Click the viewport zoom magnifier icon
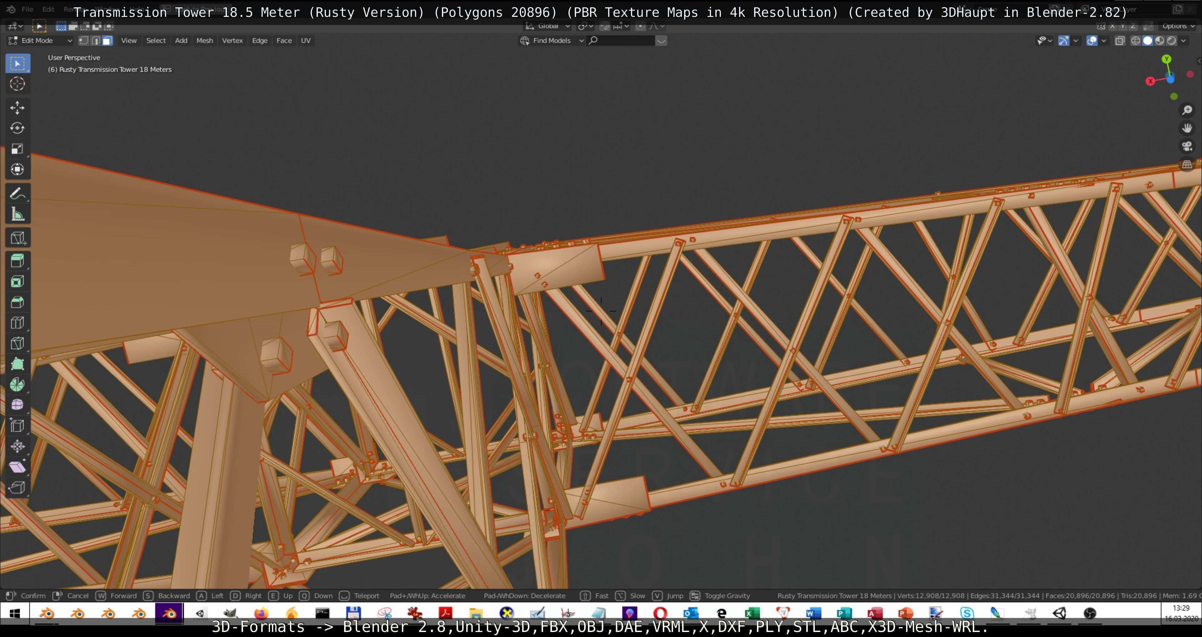 (x=1187, y=110)
